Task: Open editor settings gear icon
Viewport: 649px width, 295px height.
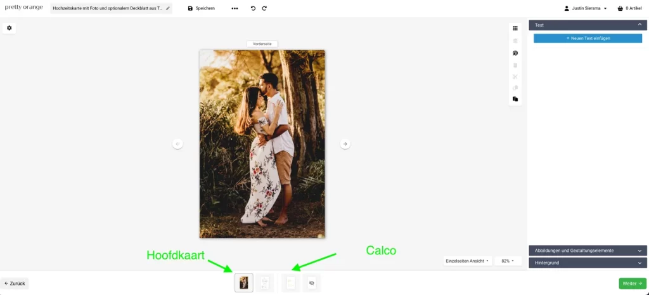Action: click(9, 28)
